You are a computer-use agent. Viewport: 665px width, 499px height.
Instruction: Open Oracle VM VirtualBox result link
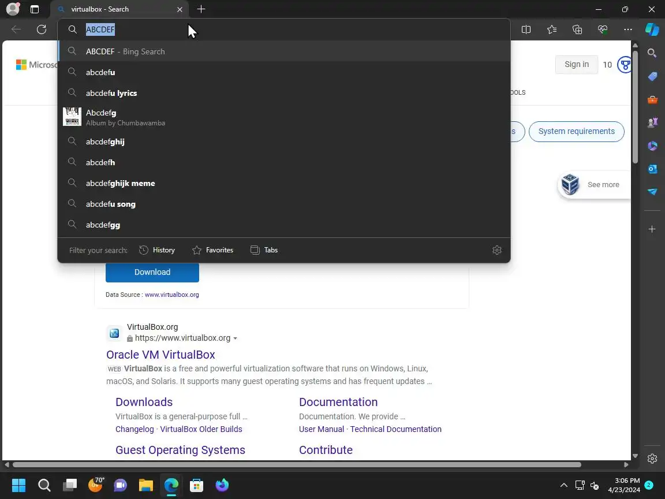[x=160, y=354]
